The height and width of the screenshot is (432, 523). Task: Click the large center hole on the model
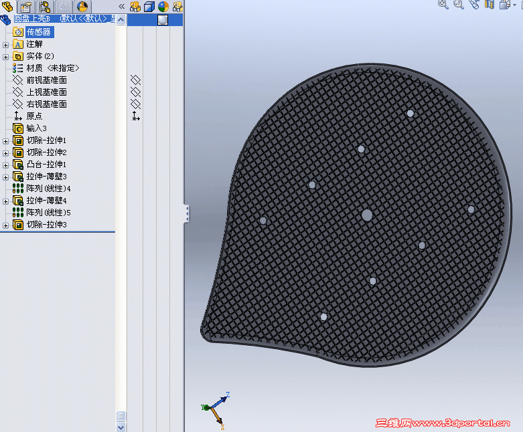point(367,215)
